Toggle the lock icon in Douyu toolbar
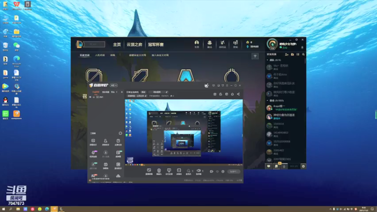This screenshot has width=377, height=212. [x=221, y=94]
